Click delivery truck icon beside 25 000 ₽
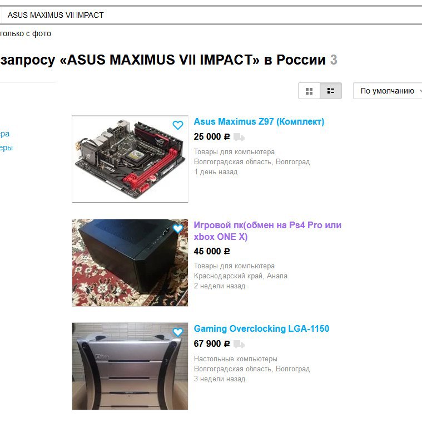Viewport: 422px width, 442px height. [x=239, y=137]
